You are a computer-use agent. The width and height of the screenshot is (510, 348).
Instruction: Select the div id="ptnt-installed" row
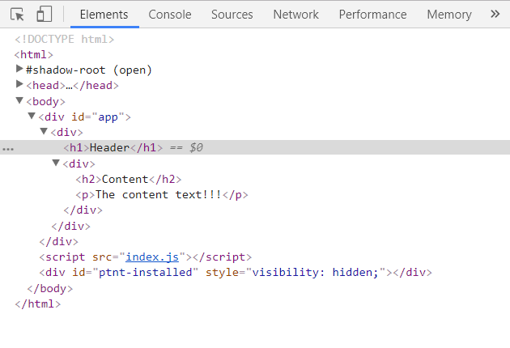236,272
